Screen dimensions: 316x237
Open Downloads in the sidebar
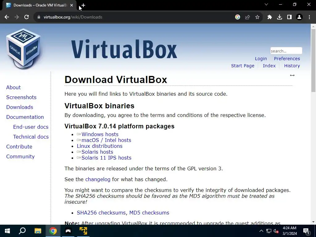[20, 107]
